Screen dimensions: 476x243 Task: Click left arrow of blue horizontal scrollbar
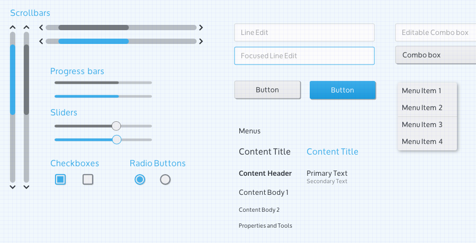[x=41, y=41]
